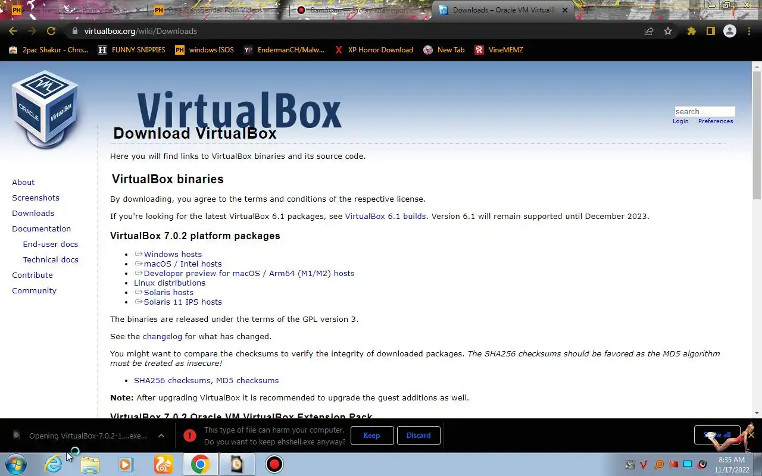The height and width of the screenshot is (476, 762).
Task: Open the Preferences link
Action: [716, 121]
